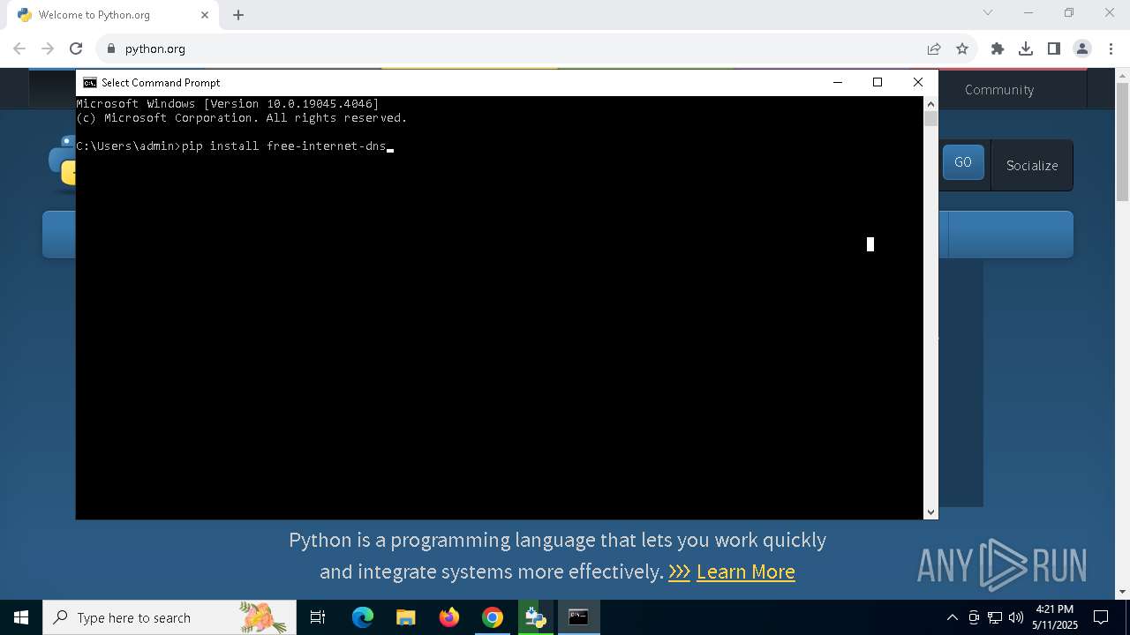
Task: Open the volume tray icon
Action: 1015,617
